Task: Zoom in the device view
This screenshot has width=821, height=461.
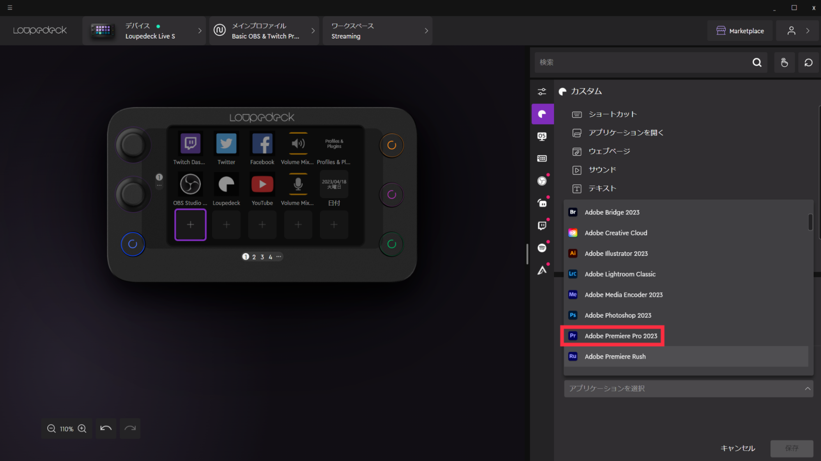Action: [82, 429]
